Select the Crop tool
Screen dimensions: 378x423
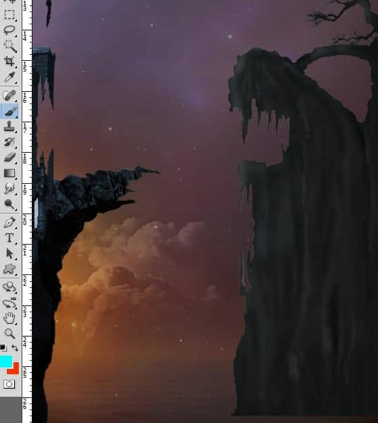point(9,61)
